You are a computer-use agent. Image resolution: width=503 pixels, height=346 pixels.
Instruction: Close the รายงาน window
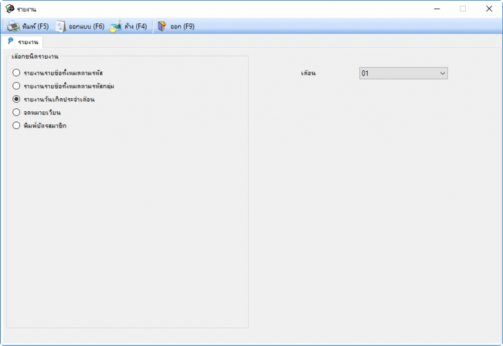489,9
